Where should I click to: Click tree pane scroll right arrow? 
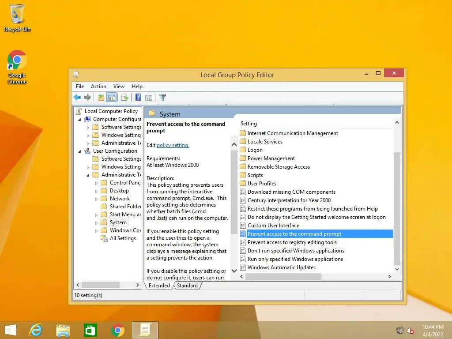coord(138,285)
